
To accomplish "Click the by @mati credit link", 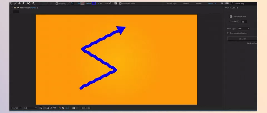I will pos(252,43).
